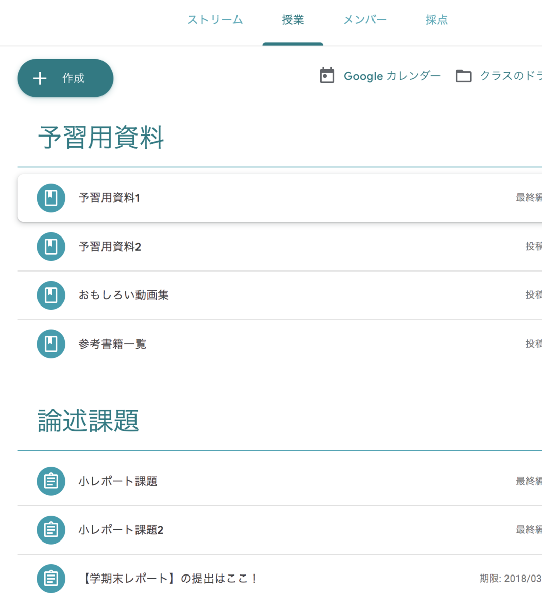The image size is (542, 609).
Task: Open the material icon for 参考書籍一覧
Action: pos(51,344)
